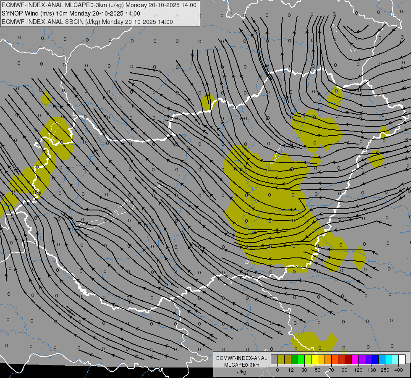Choose the bright yellow legend swatch before 50

(x=314, y=359)
